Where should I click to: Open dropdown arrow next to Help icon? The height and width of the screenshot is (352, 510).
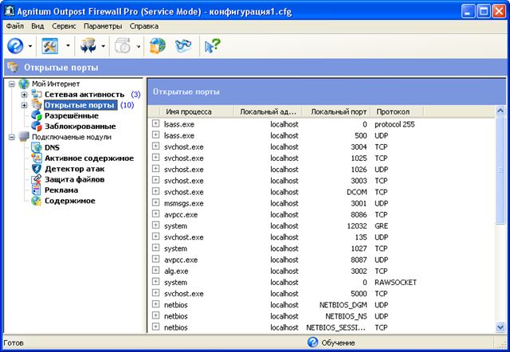click(x=30, y=46)
